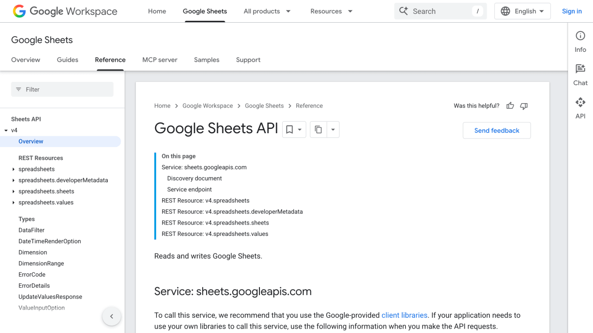Open the Info side panel icon
Viewport: 593px width, 333px height.
click(580, 36)
